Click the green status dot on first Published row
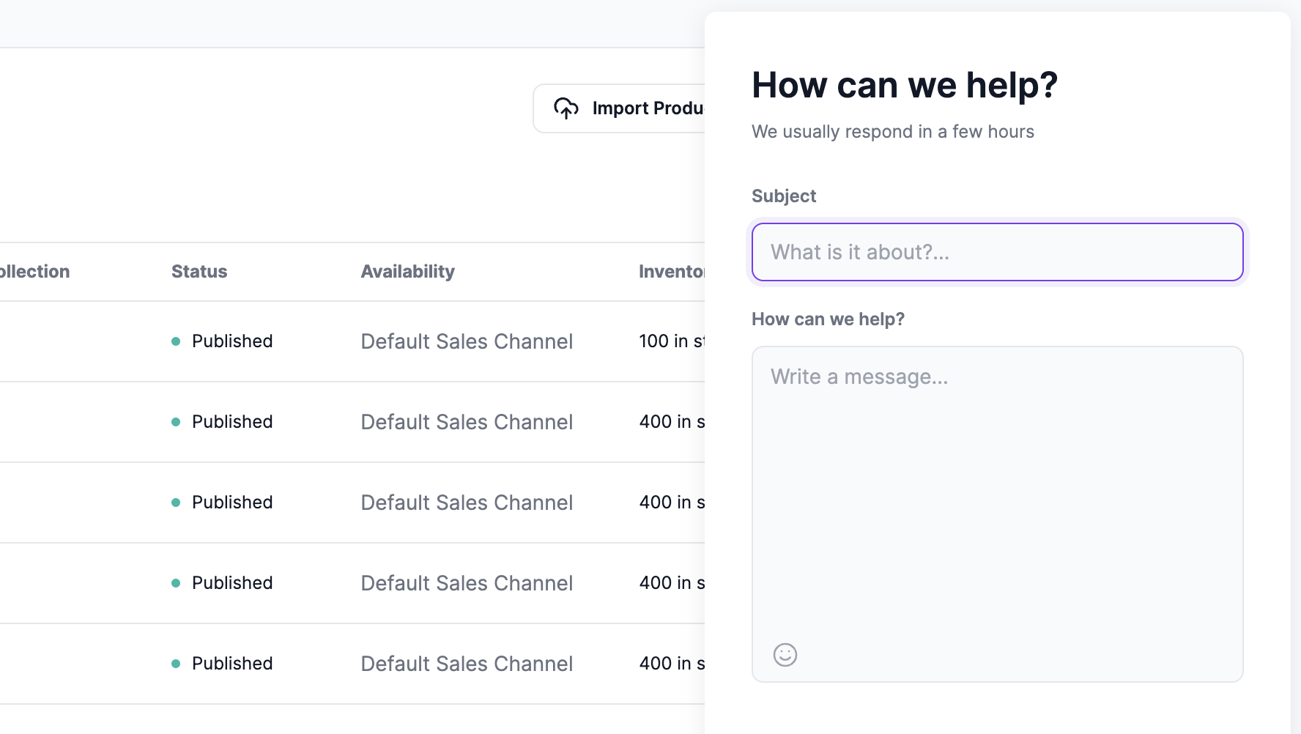This screenshot has width=1301, height=734. (176, 340)
